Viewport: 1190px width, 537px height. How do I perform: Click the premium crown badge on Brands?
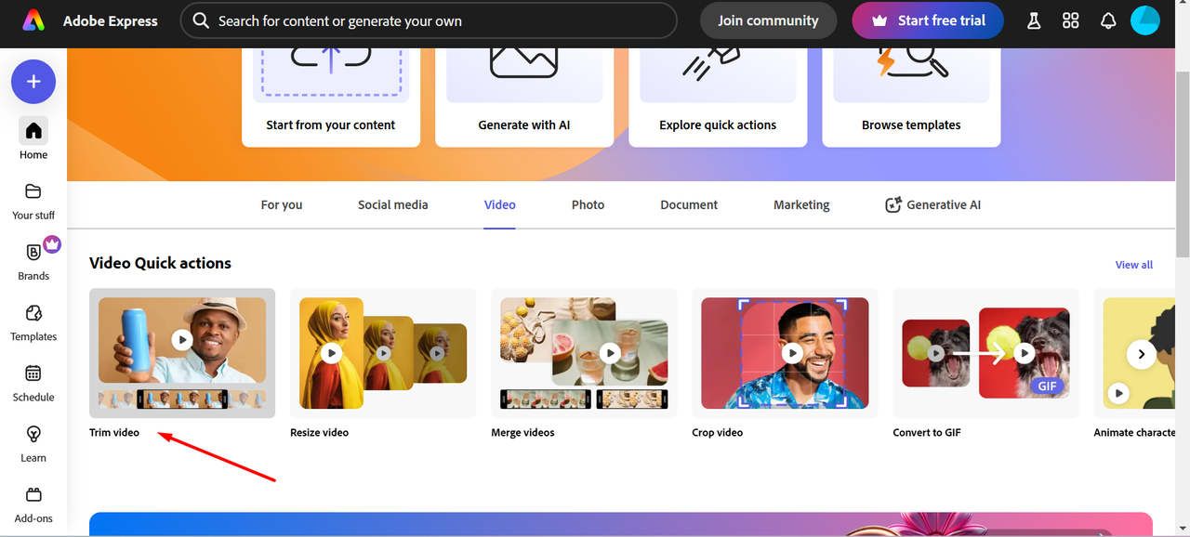tap(52, 244)
